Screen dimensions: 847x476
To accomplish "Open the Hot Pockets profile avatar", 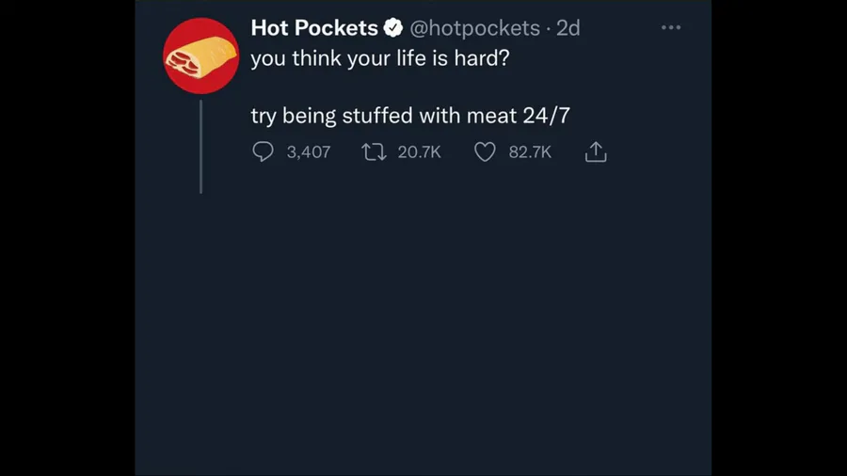I will [200, 55].
